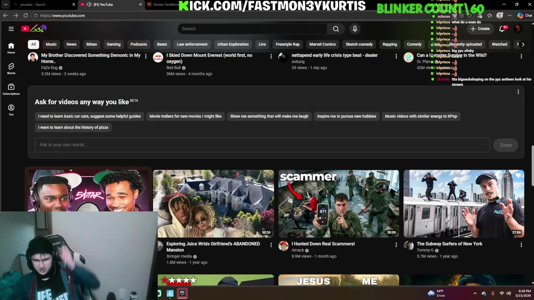Select the Gaming filter chip
This screenshot has width=534, height=300.
coord(113,44)
